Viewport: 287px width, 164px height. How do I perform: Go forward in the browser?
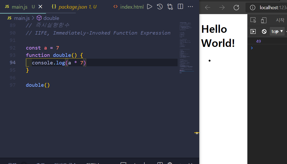pyautogui.click(x=222, y=8)
